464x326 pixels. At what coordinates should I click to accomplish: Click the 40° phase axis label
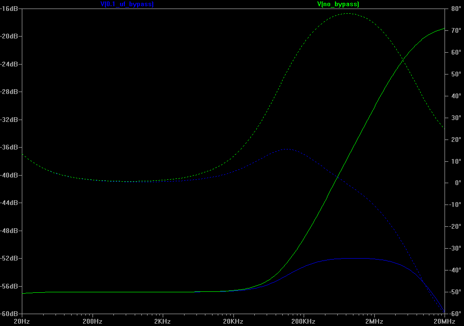coord(456,96)
